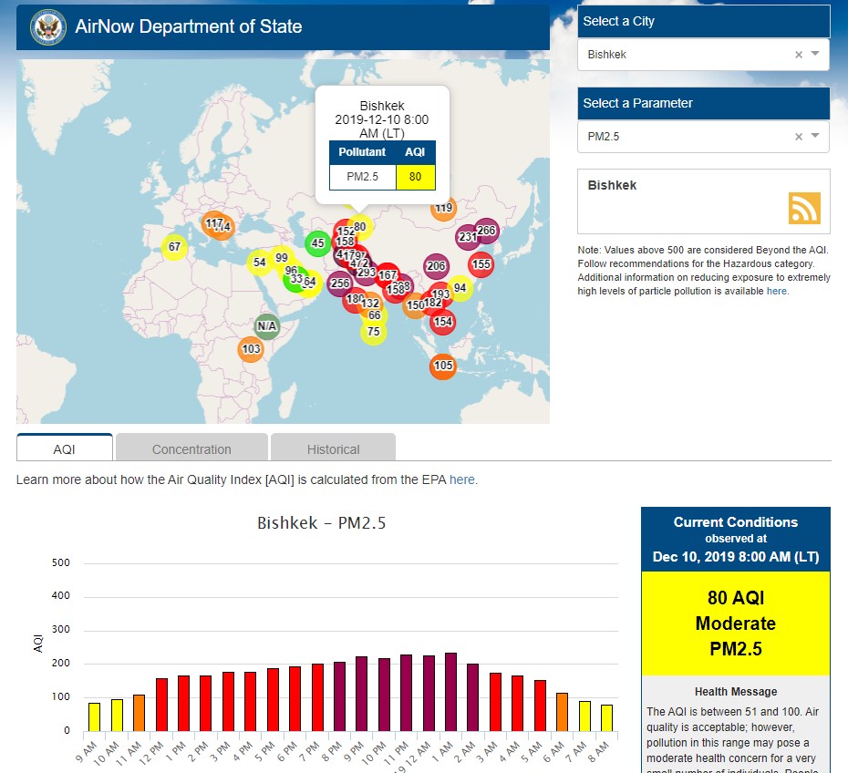Select the orange 103 AQI map marker
The image size is (848, 773).
click(x=251, y=349)
